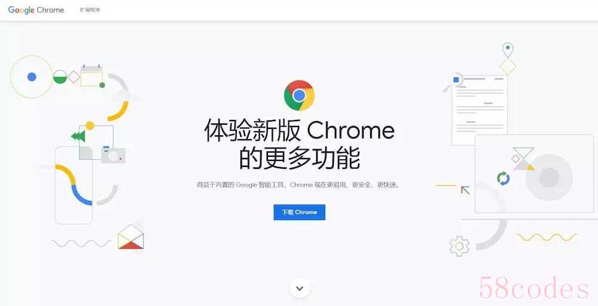
Task: Click the headline 体验新版 Chrome
Action: (300, 130)
